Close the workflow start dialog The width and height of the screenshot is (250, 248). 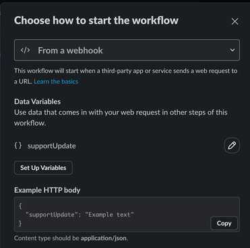coord(235,22)
